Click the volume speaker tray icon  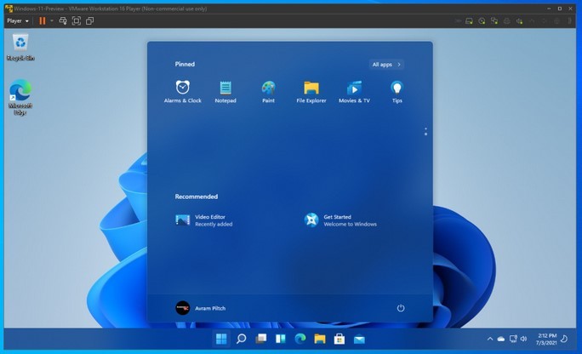click(524, 339)
